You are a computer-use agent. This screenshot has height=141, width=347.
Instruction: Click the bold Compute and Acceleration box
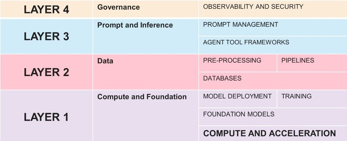click(273, 134)
